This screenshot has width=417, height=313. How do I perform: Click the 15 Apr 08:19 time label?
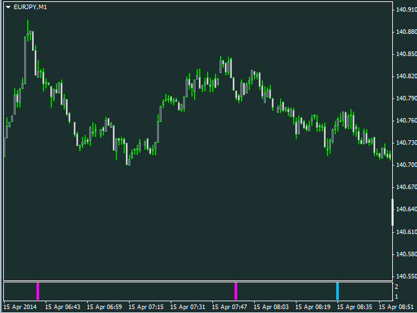point(313,307)
